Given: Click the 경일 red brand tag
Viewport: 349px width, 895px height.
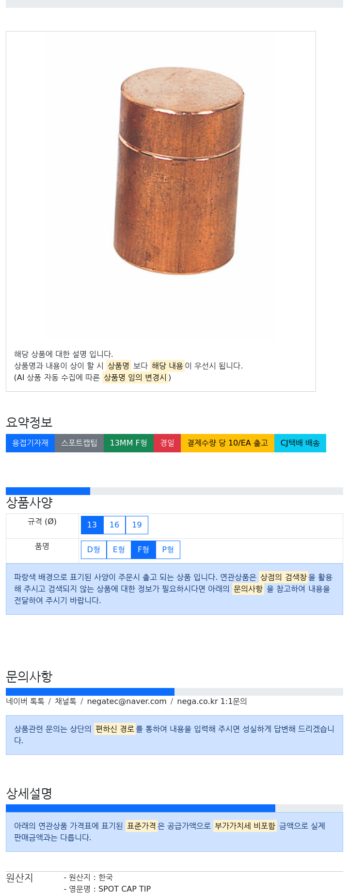Looking at the screenshot, I should tap(167, 443).
